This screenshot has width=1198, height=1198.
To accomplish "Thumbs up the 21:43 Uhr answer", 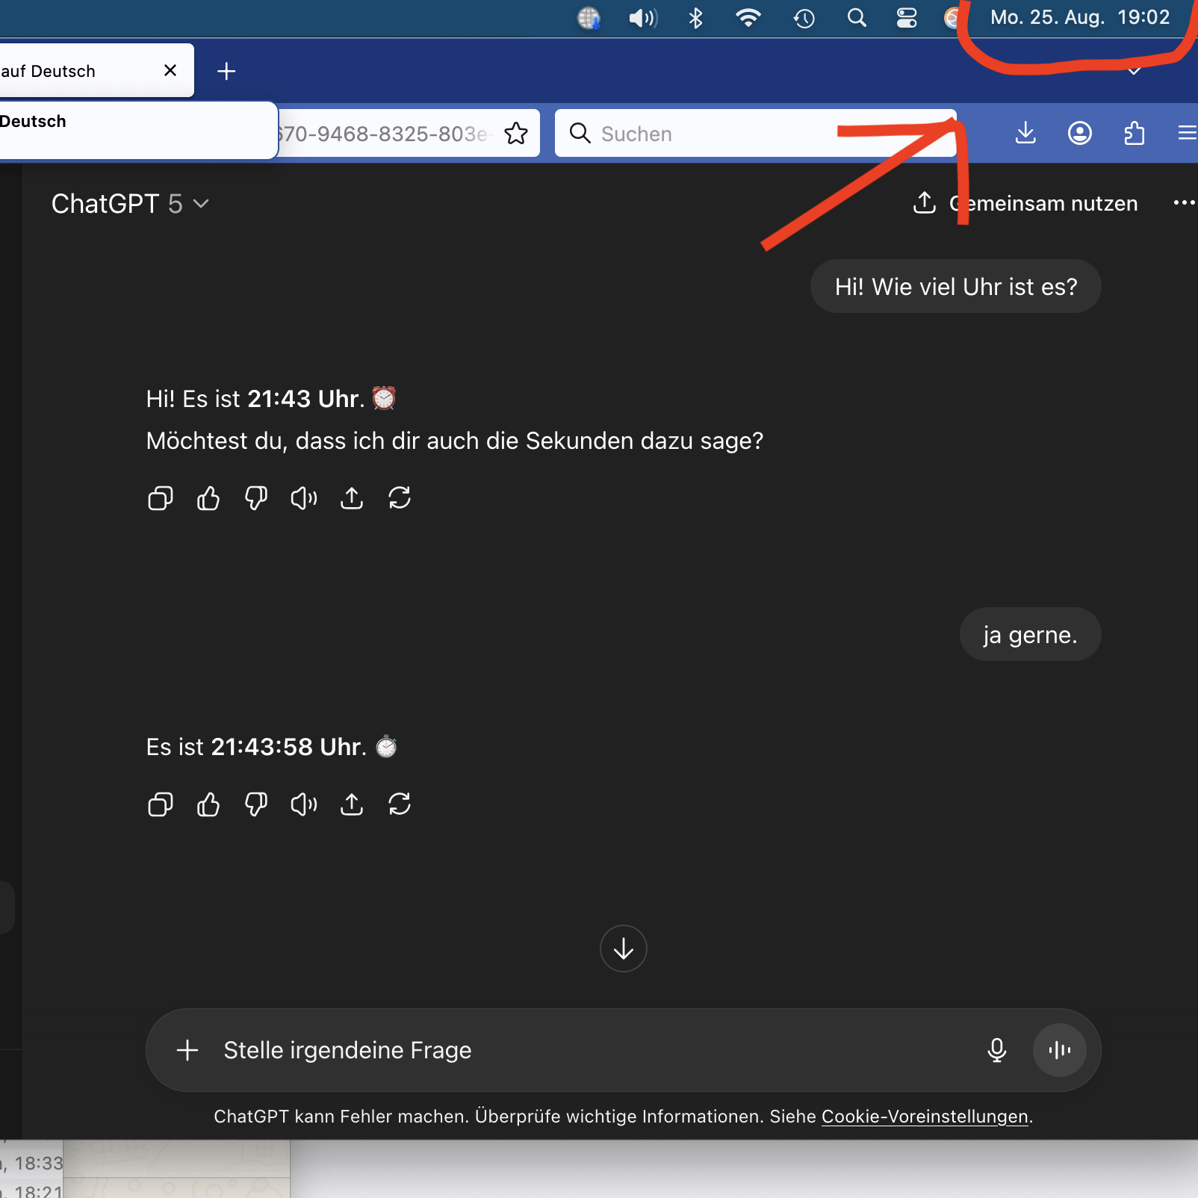I will pyautogui.click(x=208, y=498).
